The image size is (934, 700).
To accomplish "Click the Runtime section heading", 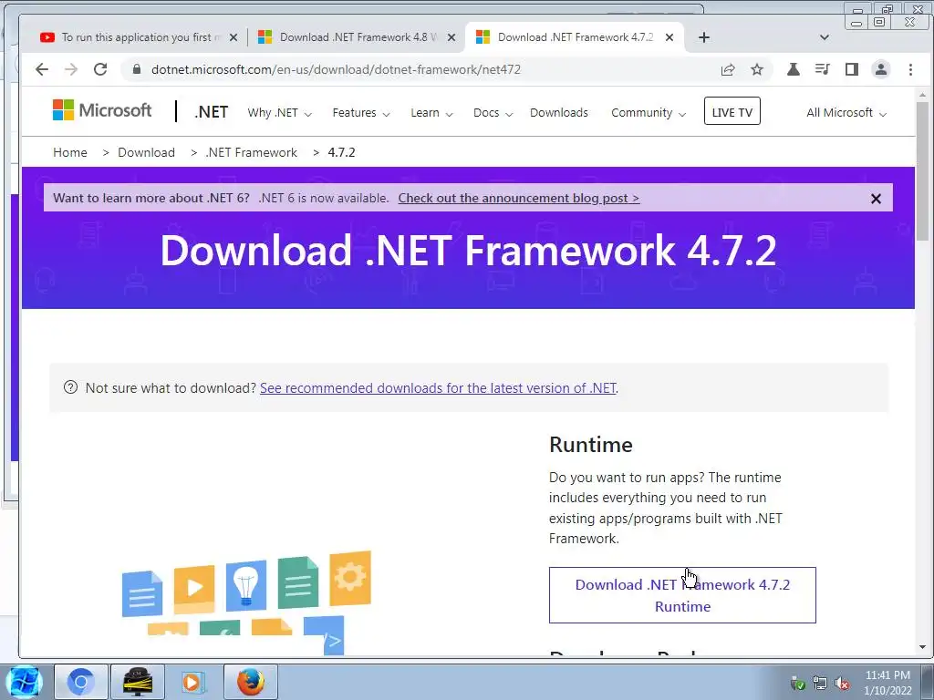I will pyautogui.click(x=591, y=445).
